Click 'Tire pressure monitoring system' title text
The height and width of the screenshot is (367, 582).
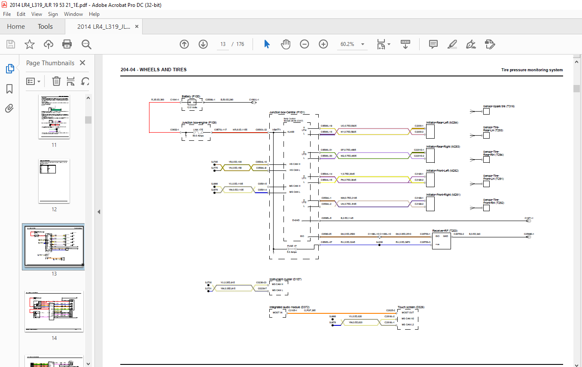pos(532,70)
